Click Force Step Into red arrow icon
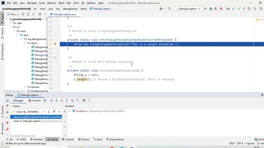 coord(62,100)
